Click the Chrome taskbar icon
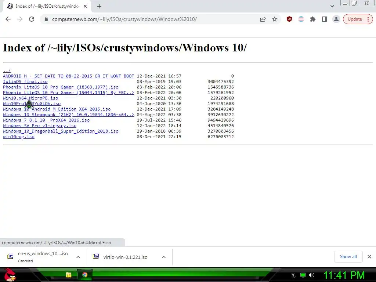 point(85,275)
